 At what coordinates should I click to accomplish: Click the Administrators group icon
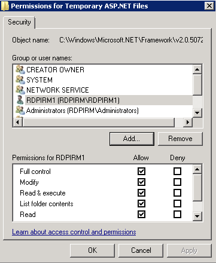20,110
